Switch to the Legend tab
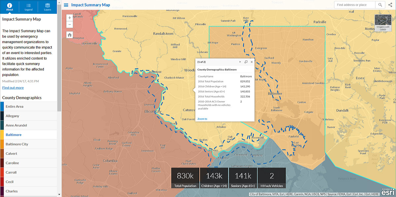396x197 pixels. point(29,7)
